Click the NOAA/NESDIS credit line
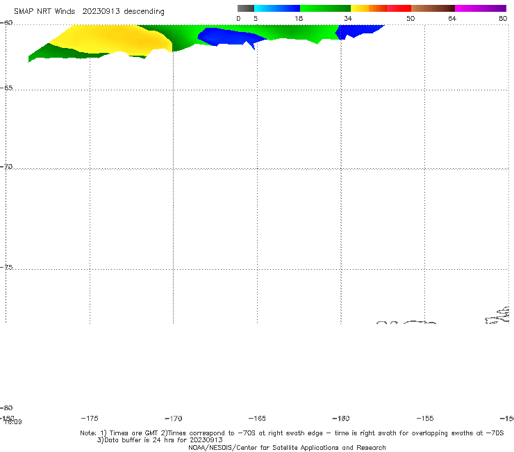The width and height of the screenshot is (514, 452). pos(287,448)
